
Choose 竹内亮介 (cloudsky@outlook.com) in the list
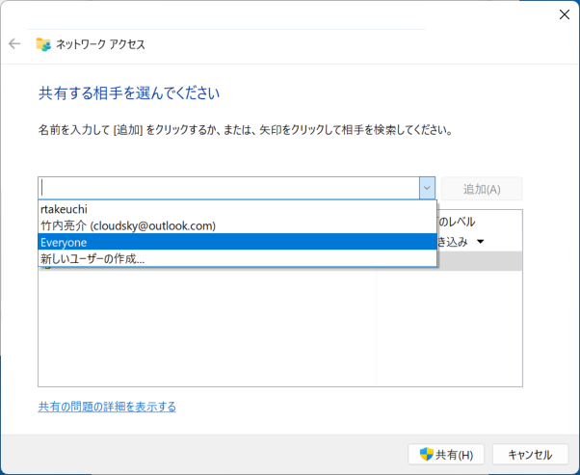point(237,225)
